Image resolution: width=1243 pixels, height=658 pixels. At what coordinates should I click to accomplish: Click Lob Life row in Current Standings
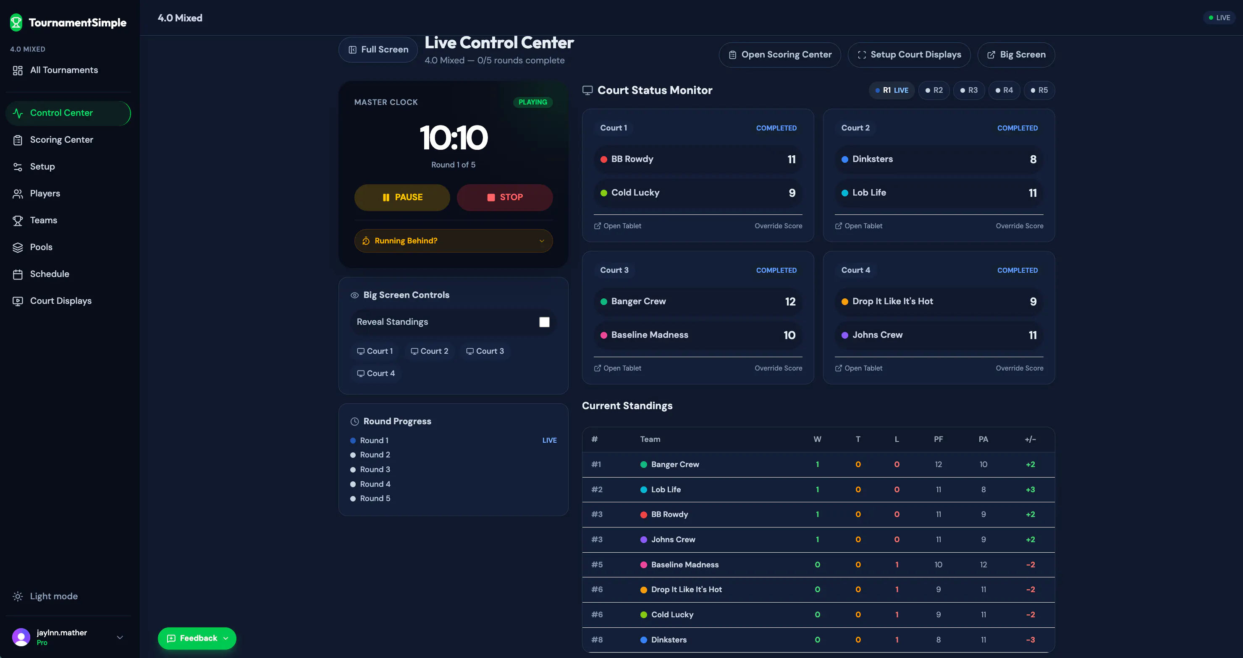pyautogui.click(x=818, y=489)
